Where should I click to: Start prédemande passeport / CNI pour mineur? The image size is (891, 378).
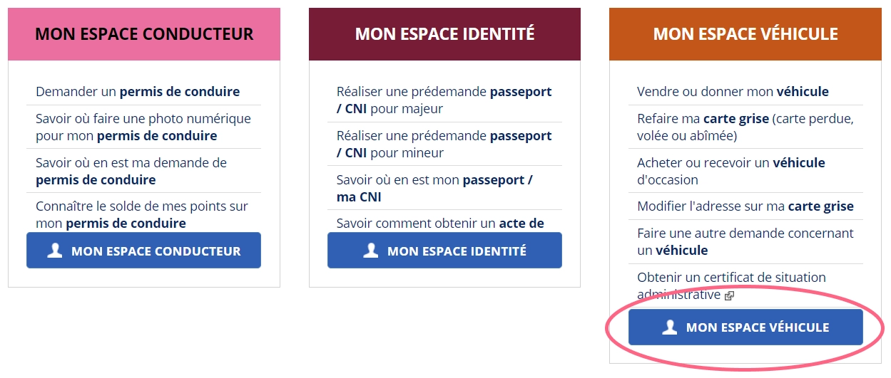coord(444,145)
